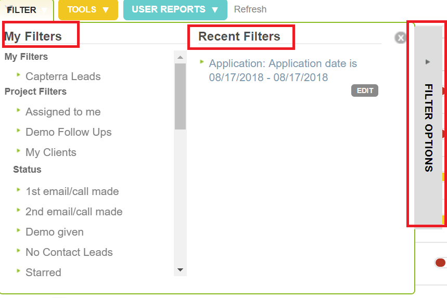Open the Tools dropdown menu

tap(88, 10)
